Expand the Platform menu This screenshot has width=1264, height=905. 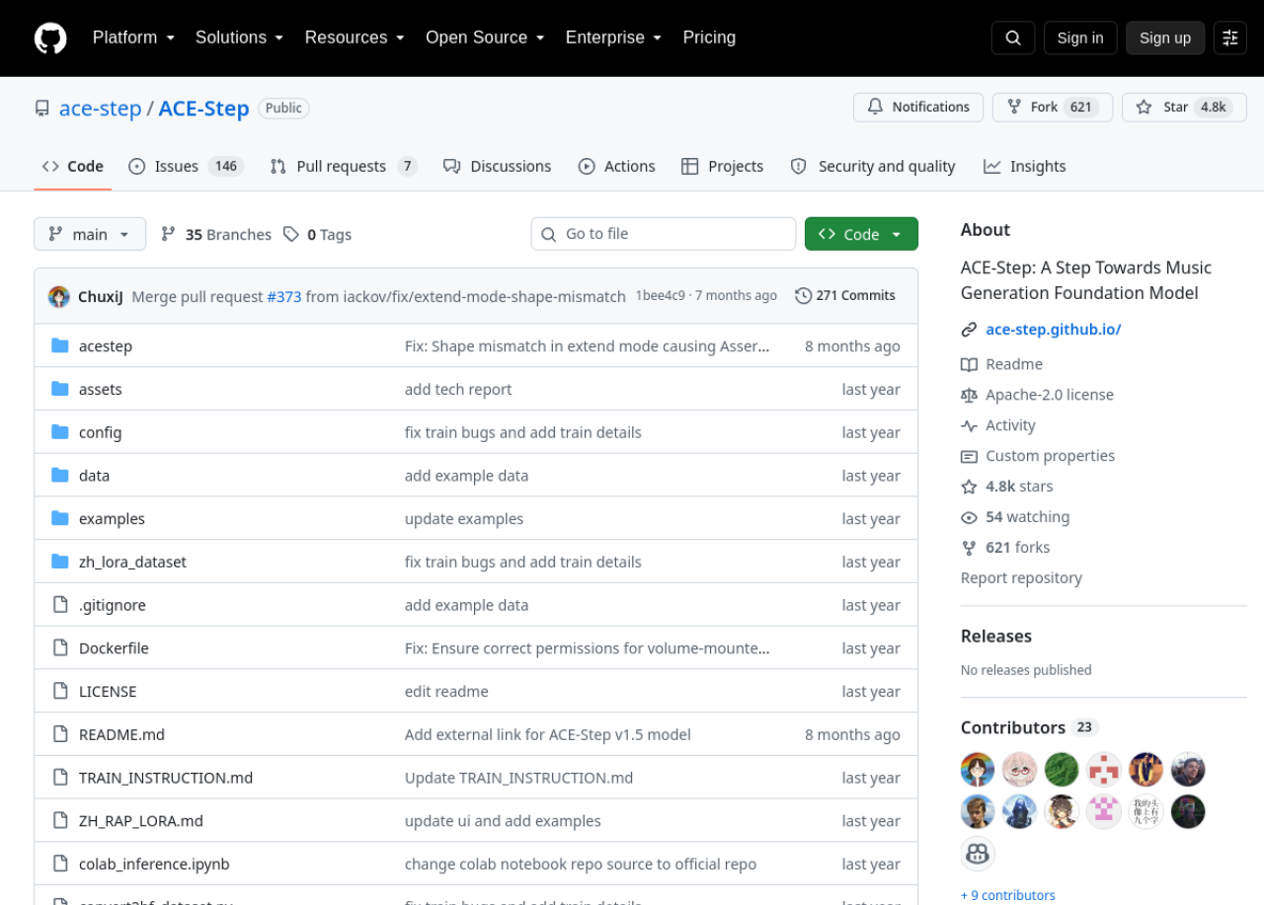[x=133, y=38]
